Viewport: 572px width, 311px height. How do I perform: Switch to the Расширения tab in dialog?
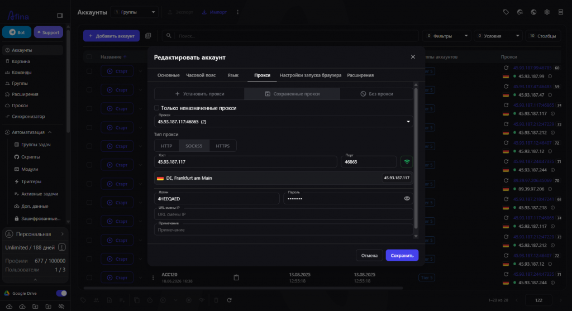click(x=360, y=75)
